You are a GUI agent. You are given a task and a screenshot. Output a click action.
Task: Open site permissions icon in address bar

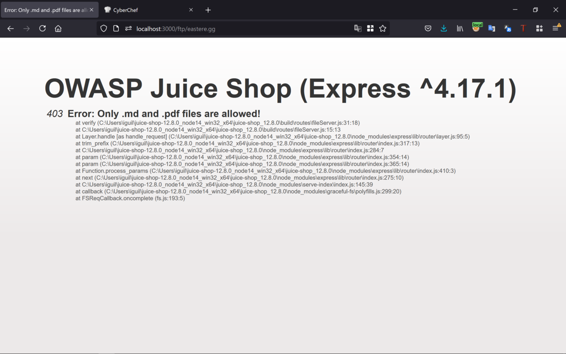tap(128, 28)
